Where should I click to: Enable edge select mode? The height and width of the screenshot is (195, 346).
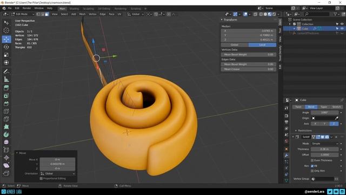click(42, 14)
